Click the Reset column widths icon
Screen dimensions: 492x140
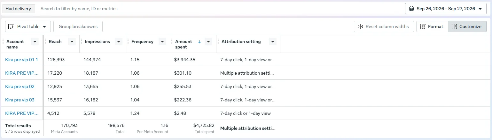[x=360, y=26]
